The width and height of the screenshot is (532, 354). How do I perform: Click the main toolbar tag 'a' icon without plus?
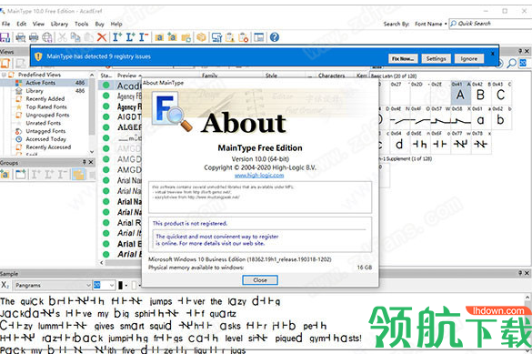(x=159, y=37)
